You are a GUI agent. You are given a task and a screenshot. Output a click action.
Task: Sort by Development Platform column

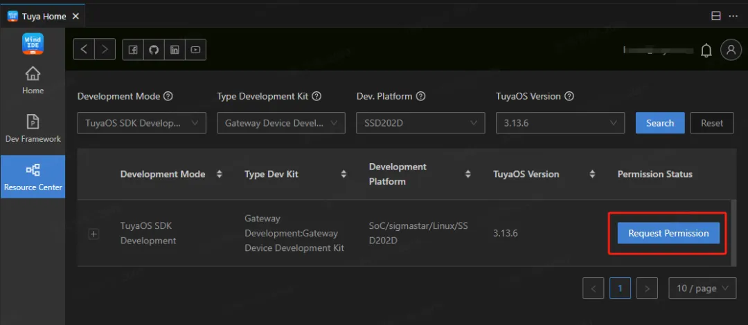point(468,174)
